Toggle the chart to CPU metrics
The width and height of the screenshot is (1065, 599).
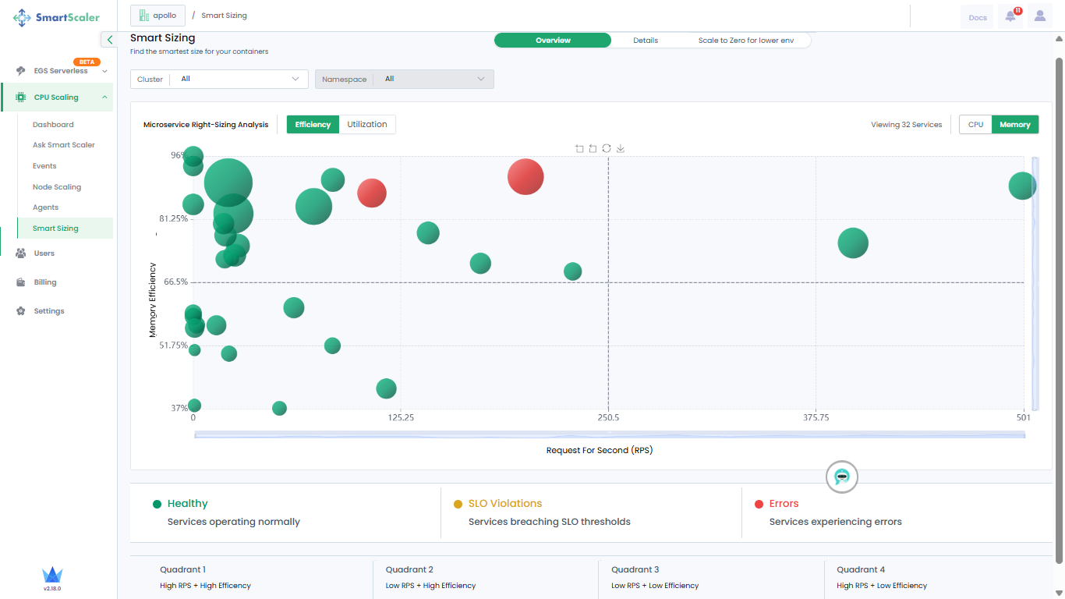coord(975,125)
